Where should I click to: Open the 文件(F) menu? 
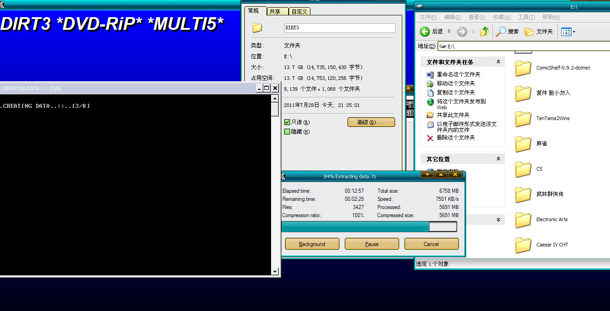[x=428, y=17]
